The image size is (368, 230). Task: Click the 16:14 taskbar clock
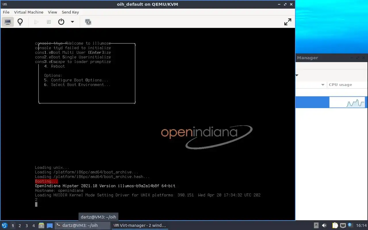[361, 225]
